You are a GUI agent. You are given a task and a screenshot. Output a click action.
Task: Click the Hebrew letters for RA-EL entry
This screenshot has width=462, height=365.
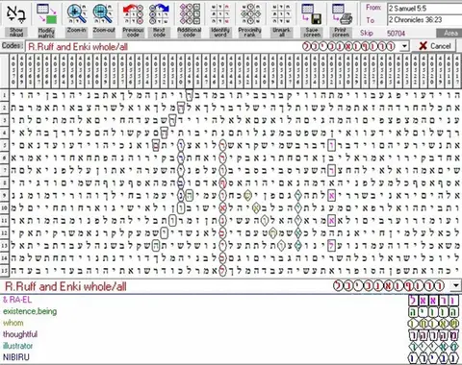(x=433, y=301)
